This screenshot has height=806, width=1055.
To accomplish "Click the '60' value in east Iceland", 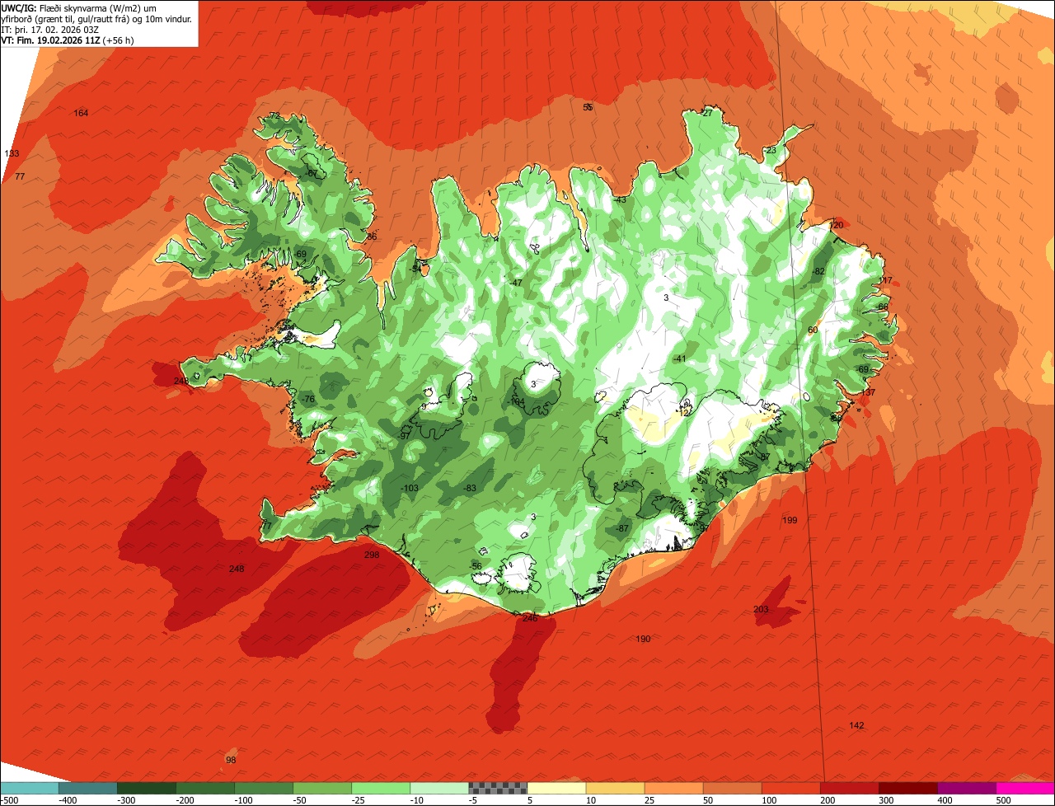I will [x=813, y=330].
